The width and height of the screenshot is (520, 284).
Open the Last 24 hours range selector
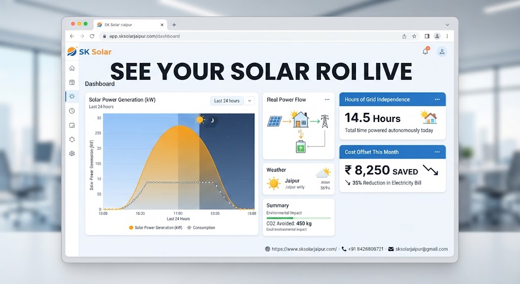[x=227, y=101]
